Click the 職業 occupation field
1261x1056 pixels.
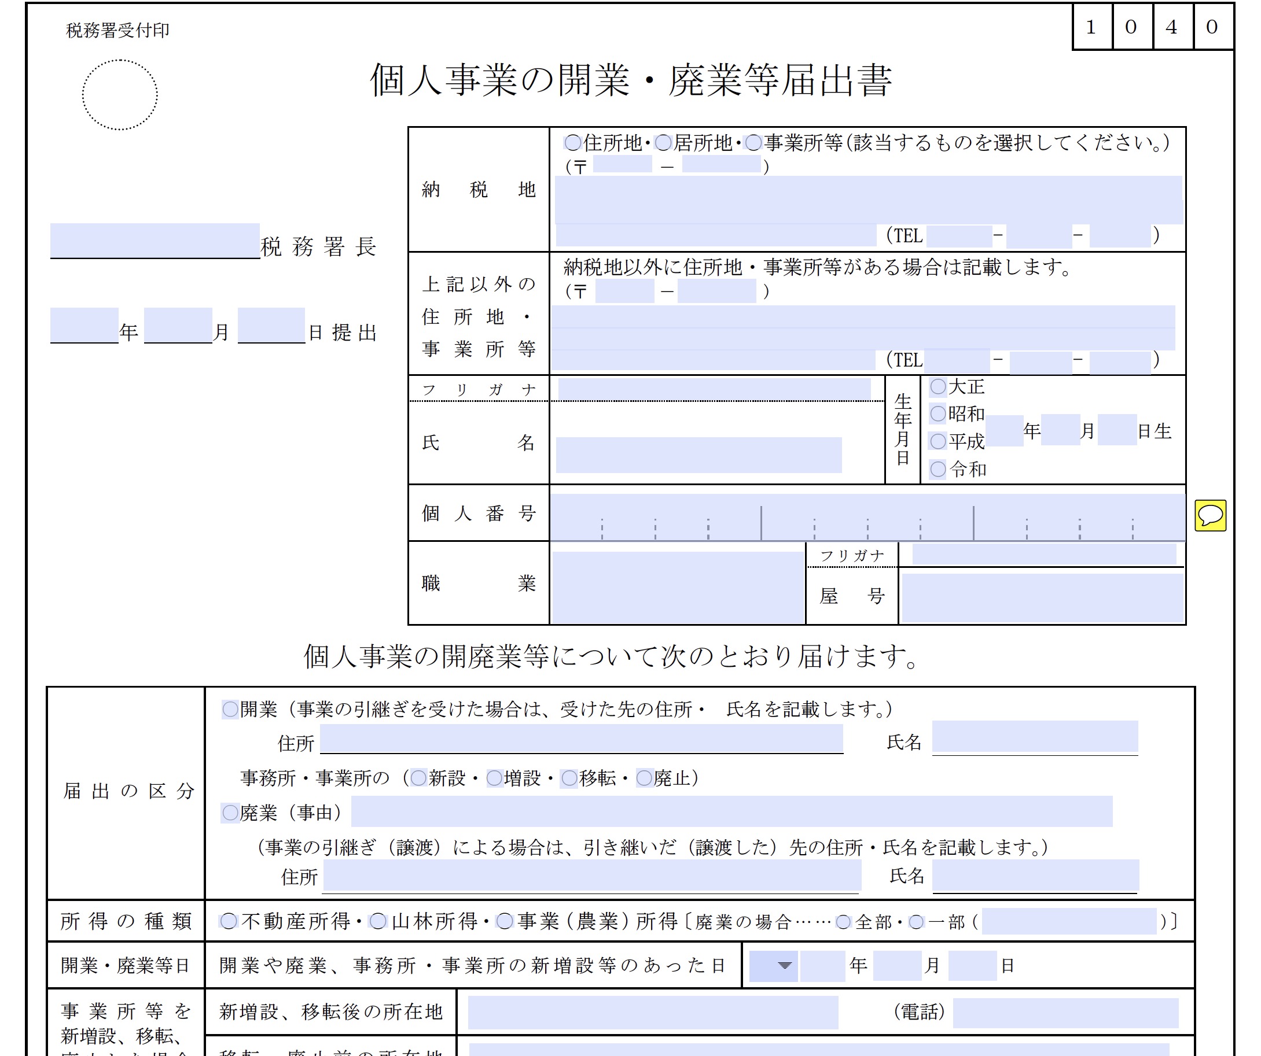coord(678,587)
